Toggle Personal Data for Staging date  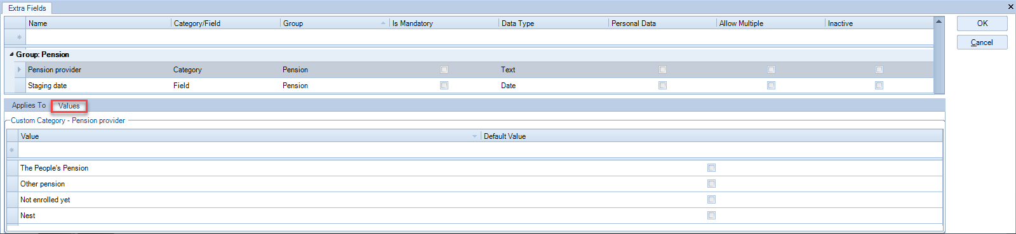663,86
